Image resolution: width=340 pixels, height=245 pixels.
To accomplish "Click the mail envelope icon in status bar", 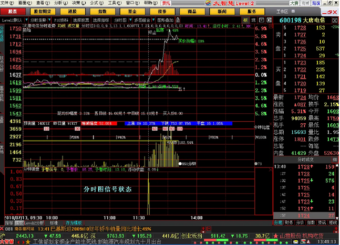I will (296, 242).
